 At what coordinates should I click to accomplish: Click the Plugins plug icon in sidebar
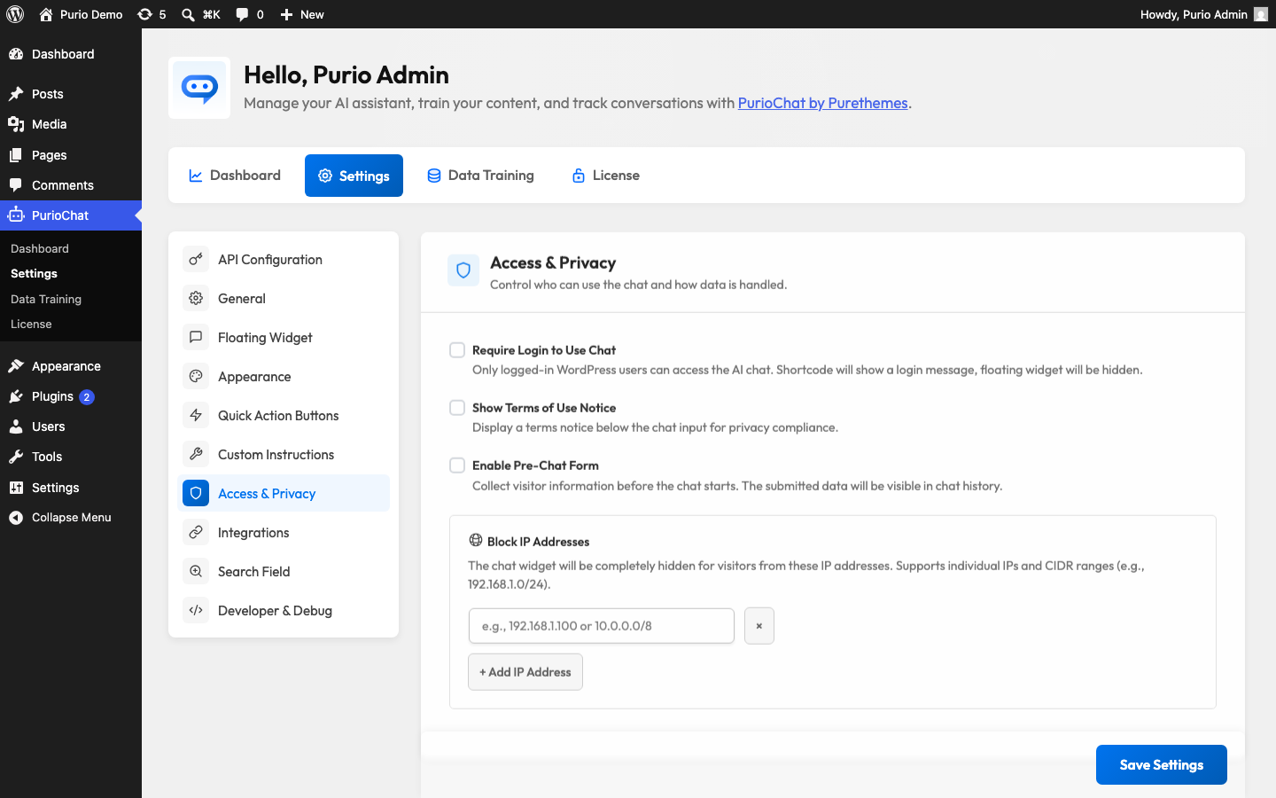(16, 396)
